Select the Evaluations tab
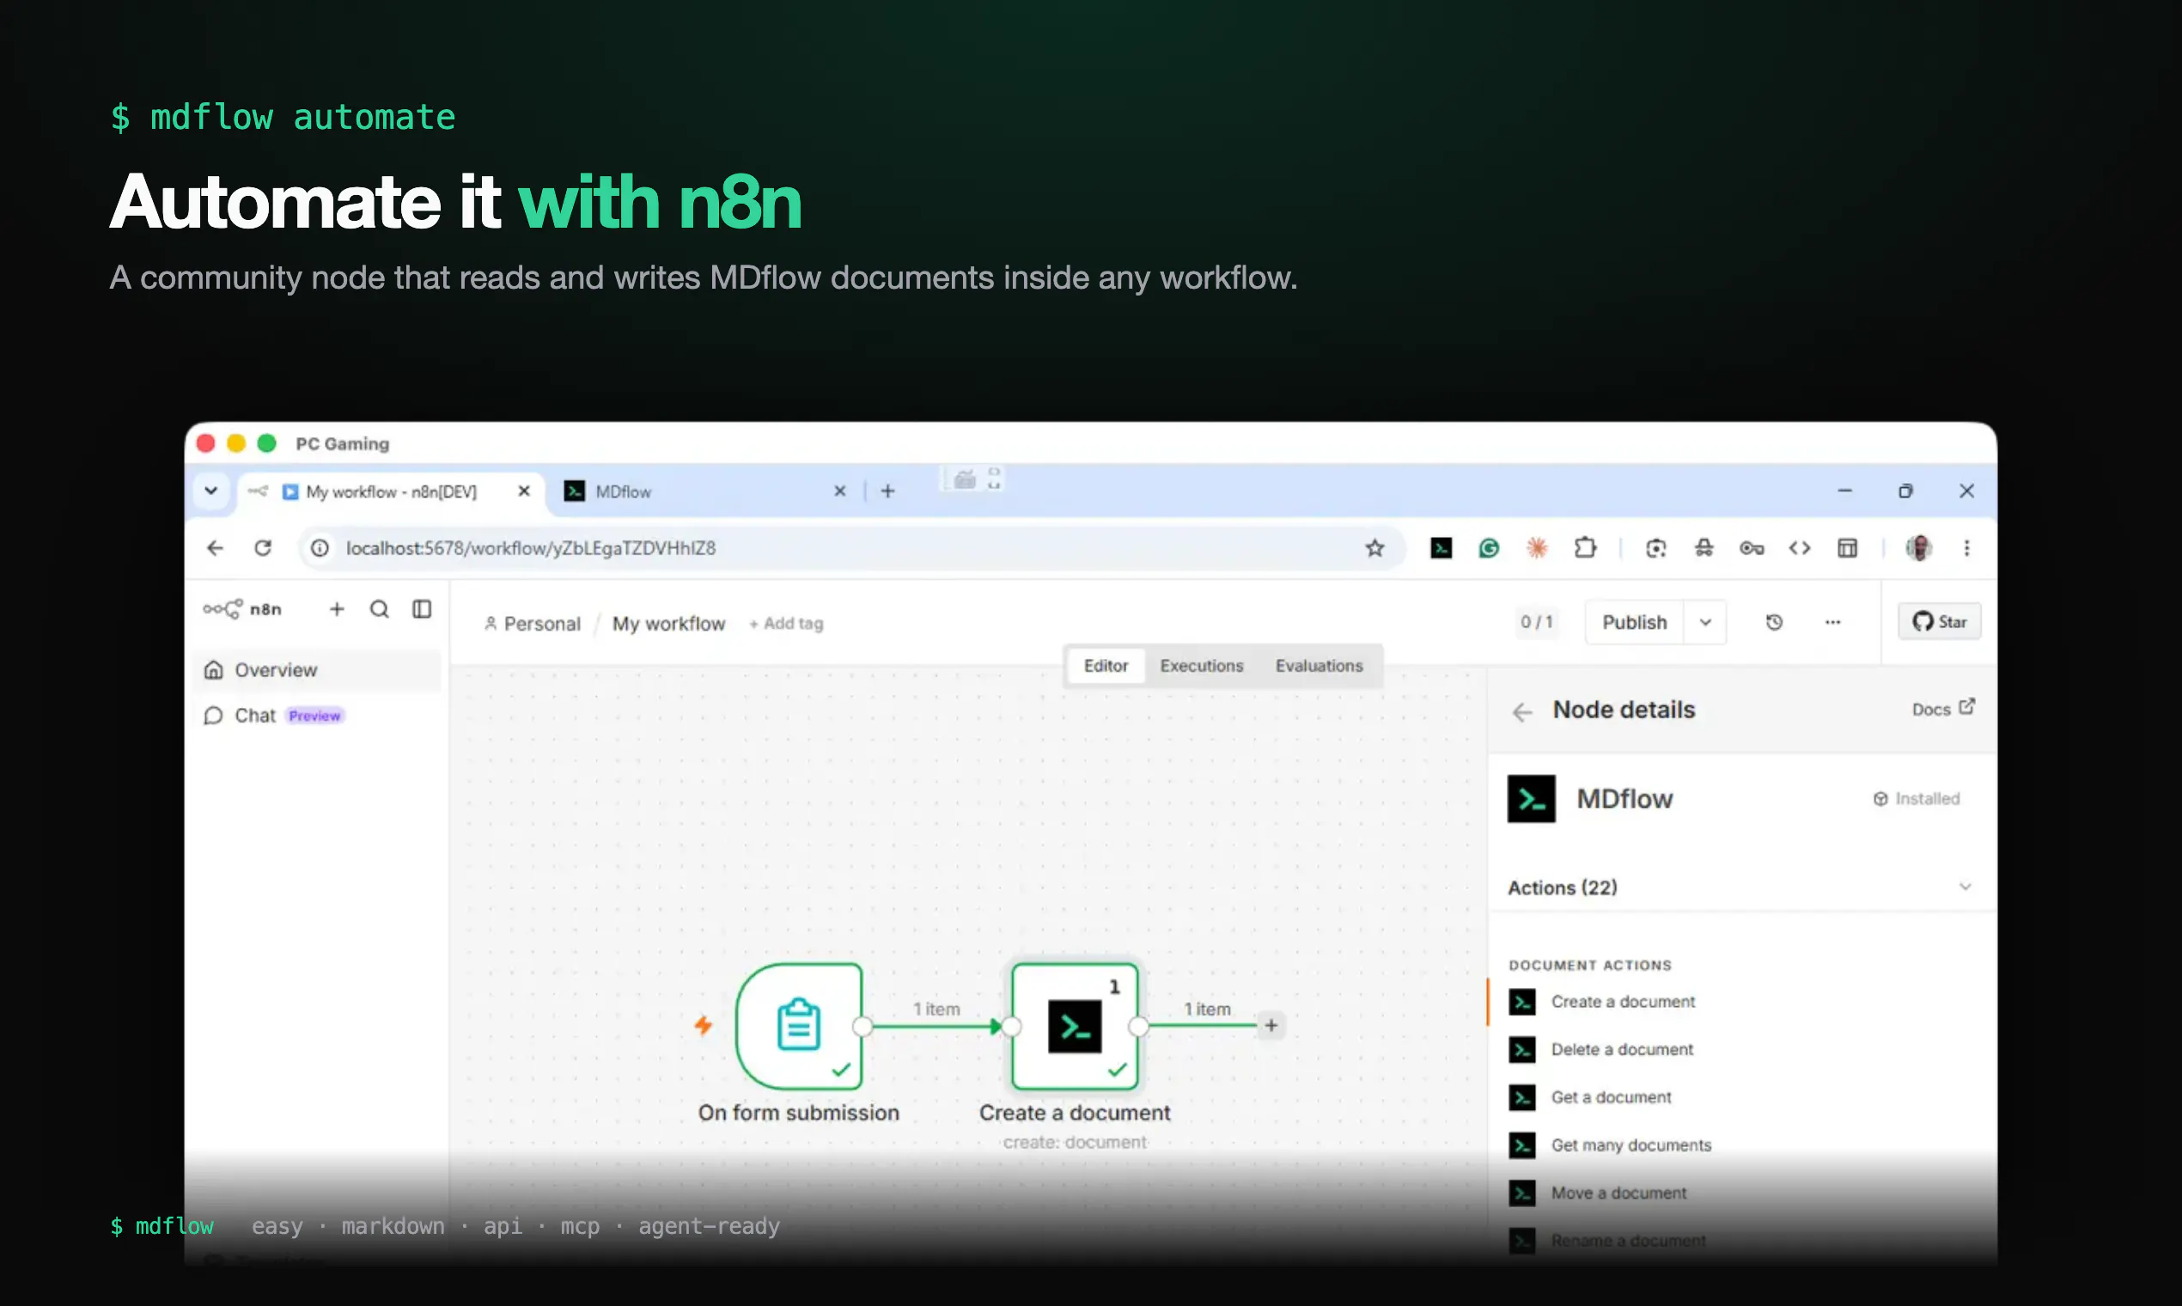This screenshot has height=1306, width=2182. tap(1319, 665)
